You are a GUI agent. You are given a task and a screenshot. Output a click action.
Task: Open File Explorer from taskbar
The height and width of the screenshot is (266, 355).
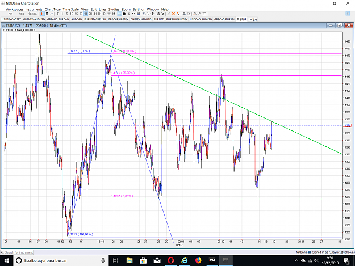tap(130, 260)
